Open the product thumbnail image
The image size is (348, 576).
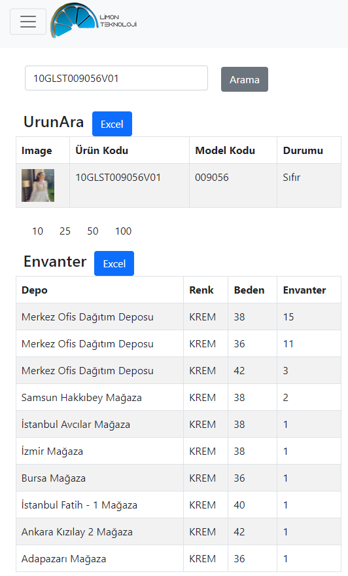(38, 185)
